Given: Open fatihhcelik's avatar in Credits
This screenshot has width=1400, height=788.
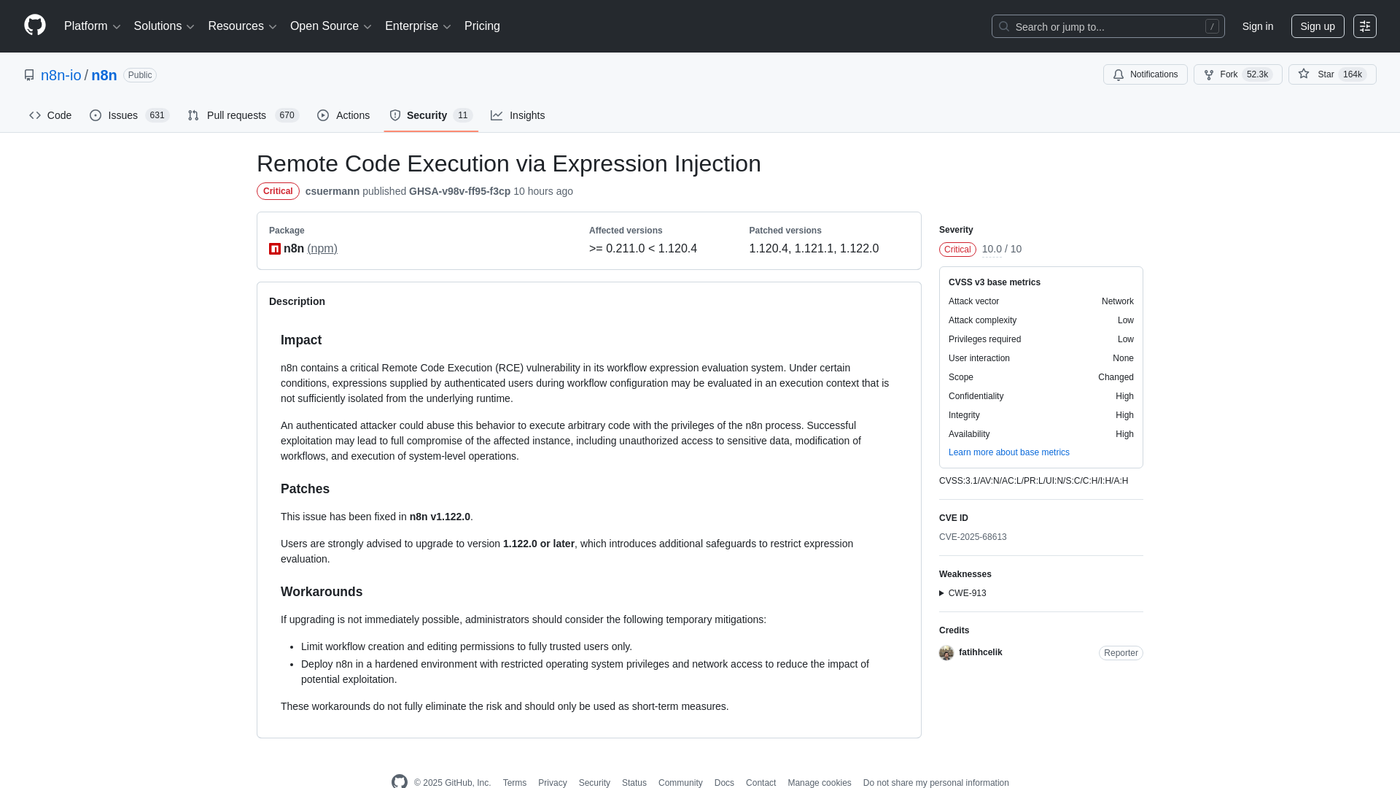Looking at the screenshot, I should click(x=946, y=653).
